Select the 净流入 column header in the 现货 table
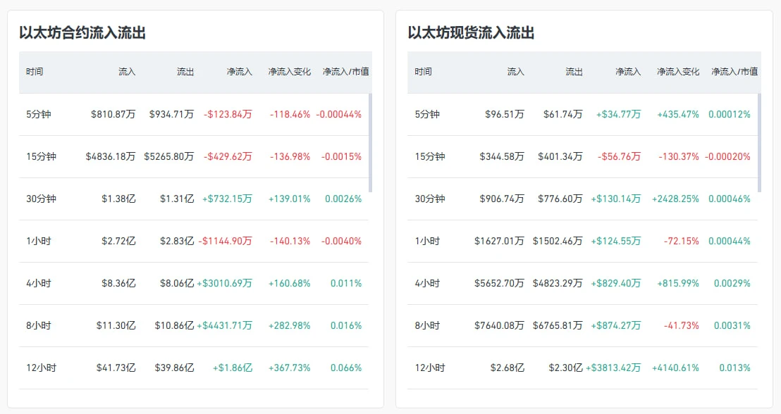The image size is (781, 414). 628,72
